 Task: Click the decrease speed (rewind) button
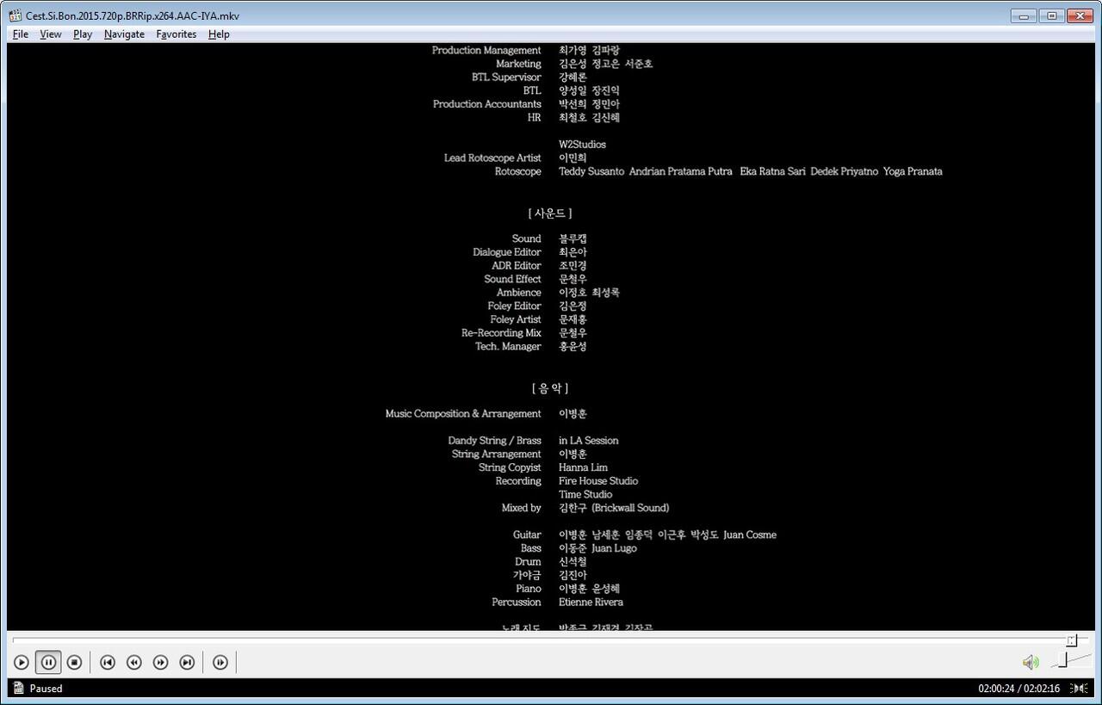click(x=134, y=662)
